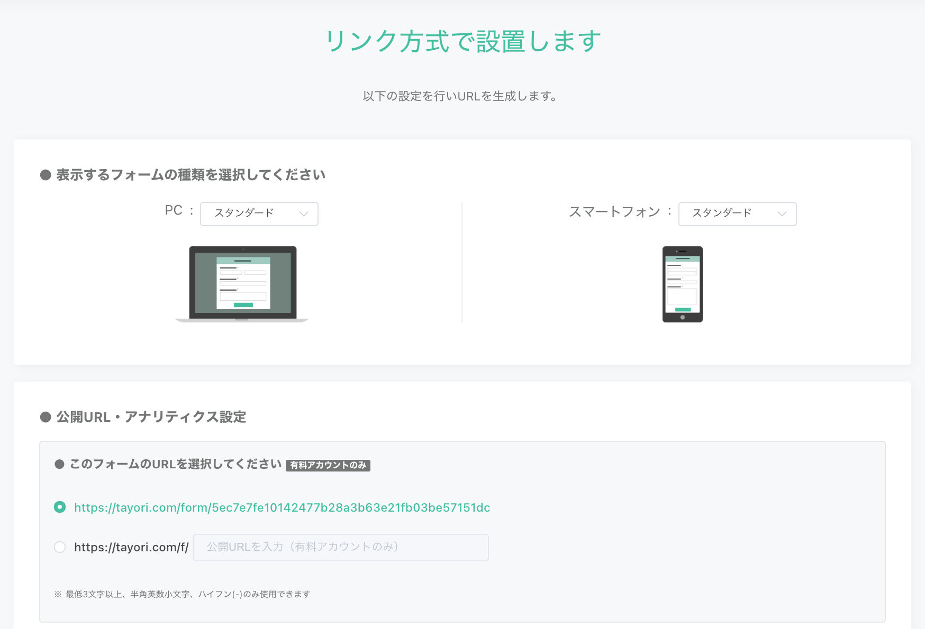Click the chevron arrow in PC dropdown
925x629 pixels.
[x=304, y=214]
